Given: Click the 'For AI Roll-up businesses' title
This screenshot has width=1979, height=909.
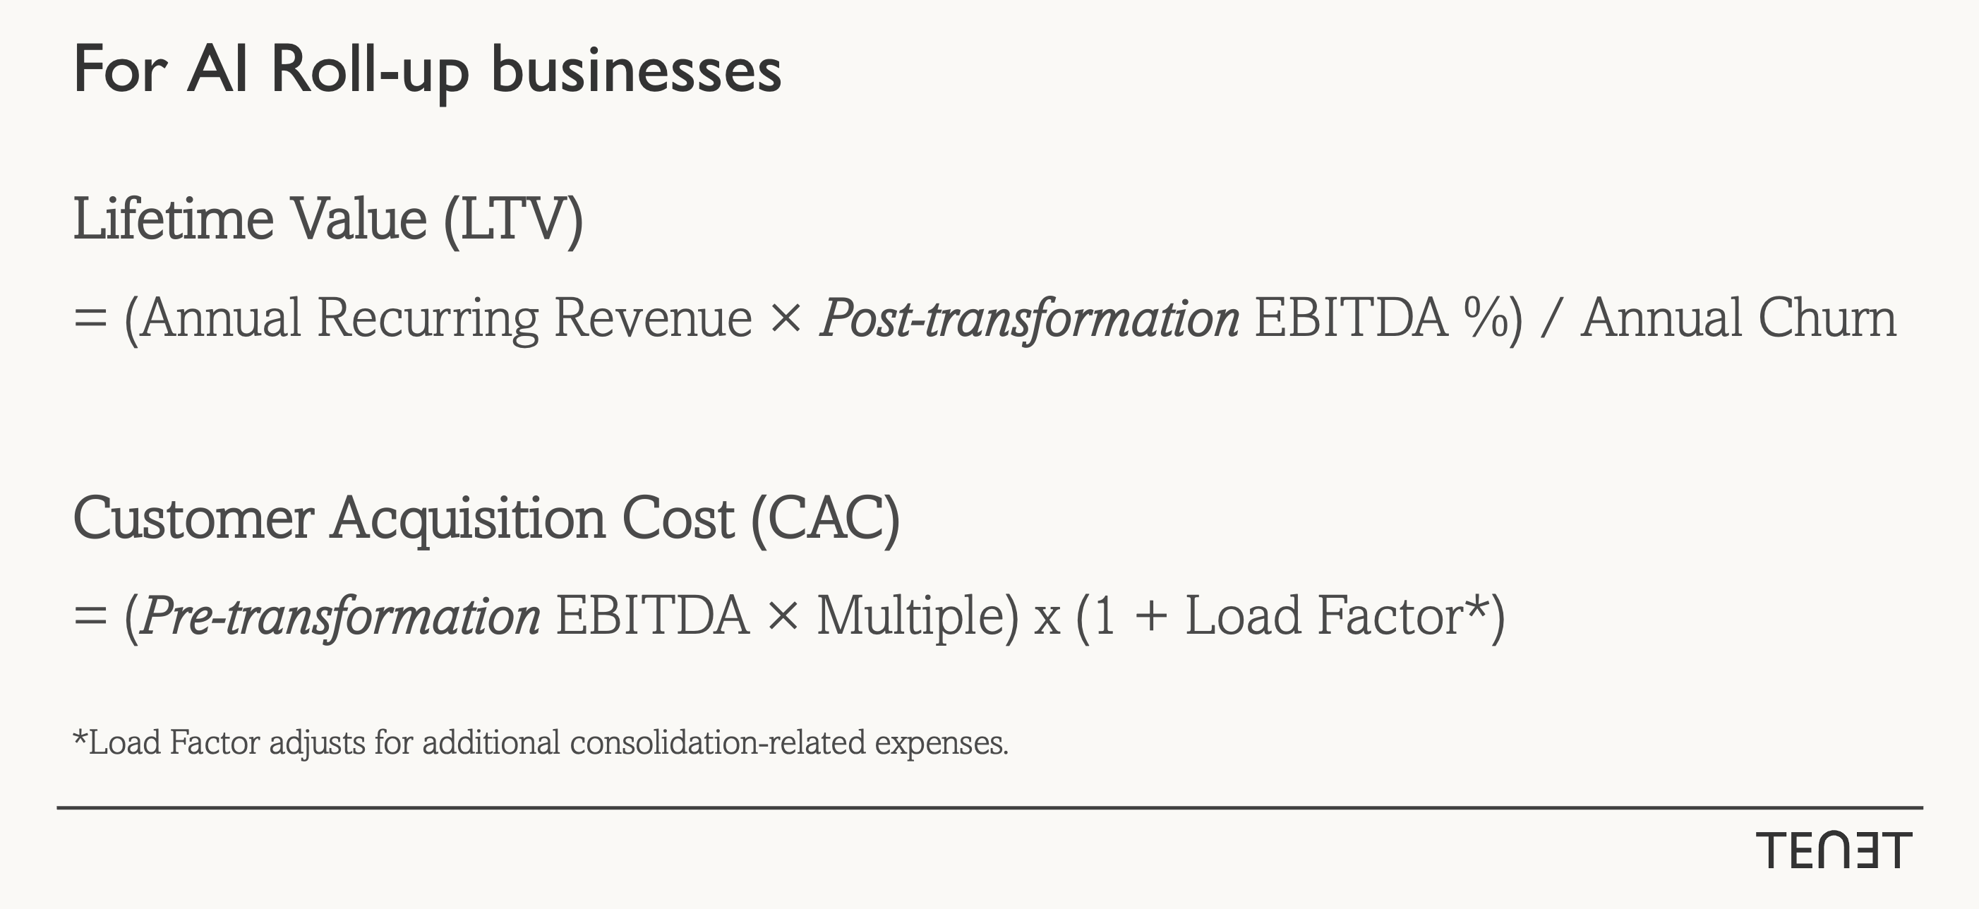Looking at the screenshot, I should 427,71.
